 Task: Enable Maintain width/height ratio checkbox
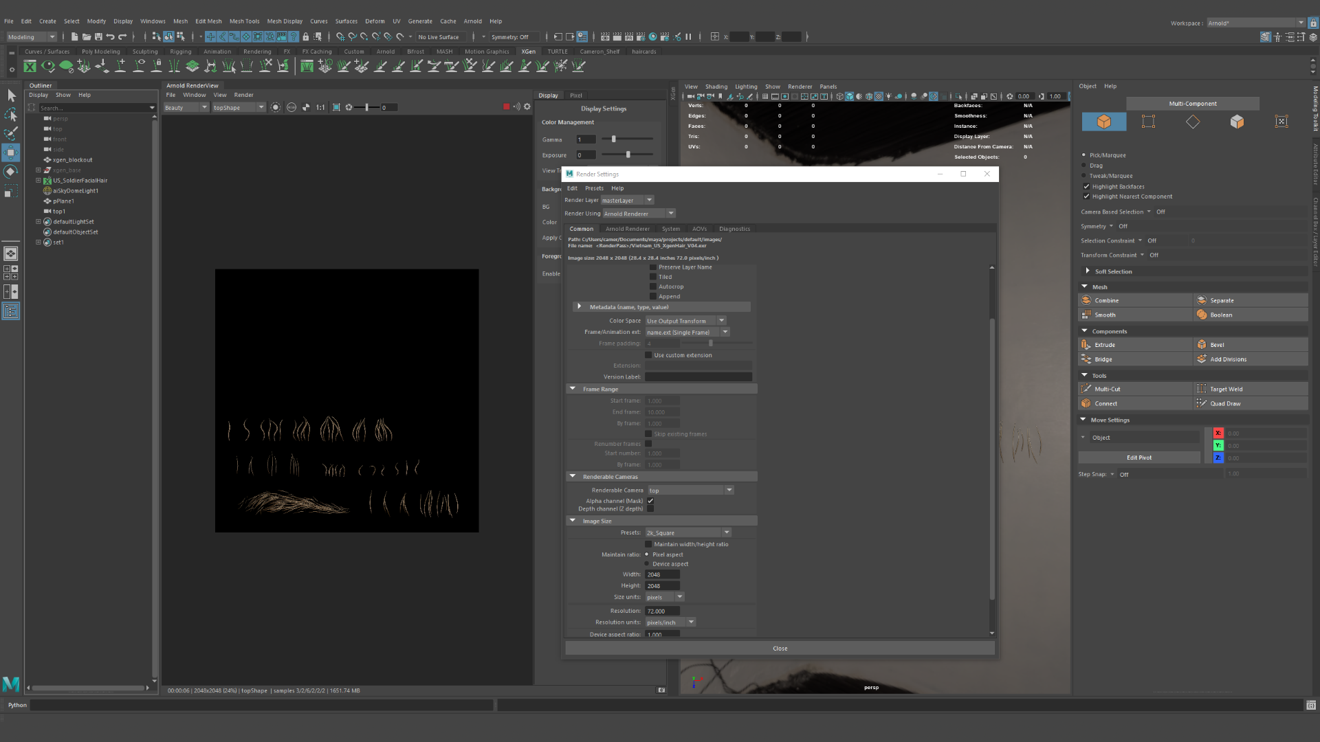tap(648, 544)
